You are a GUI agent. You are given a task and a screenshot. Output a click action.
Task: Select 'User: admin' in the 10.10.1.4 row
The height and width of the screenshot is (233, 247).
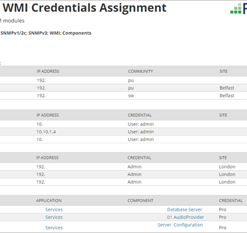141,132
